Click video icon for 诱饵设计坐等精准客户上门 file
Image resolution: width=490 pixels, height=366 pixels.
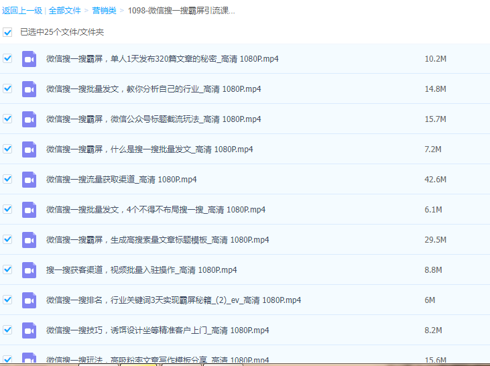pyautogui.click(x=29, y=330)
